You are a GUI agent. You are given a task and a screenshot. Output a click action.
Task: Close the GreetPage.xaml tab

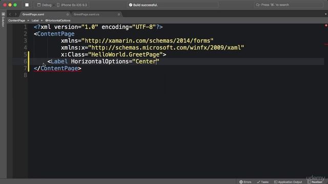pos(67,14)
